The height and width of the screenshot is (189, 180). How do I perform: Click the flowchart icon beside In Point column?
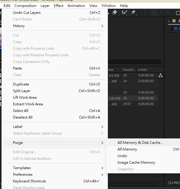coord(161,75)
